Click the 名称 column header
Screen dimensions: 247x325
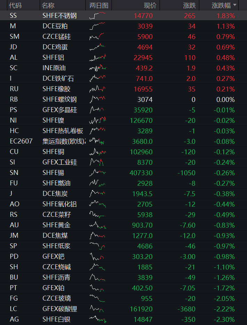[48, 5]
